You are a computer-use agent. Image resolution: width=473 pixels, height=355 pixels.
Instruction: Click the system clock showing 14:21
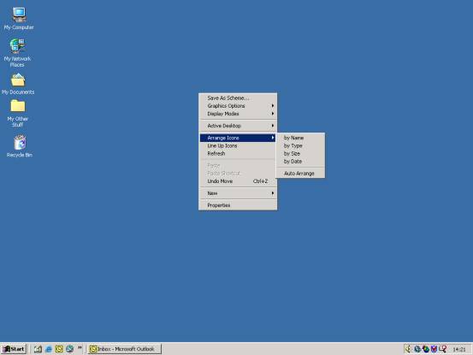(458, 349)
